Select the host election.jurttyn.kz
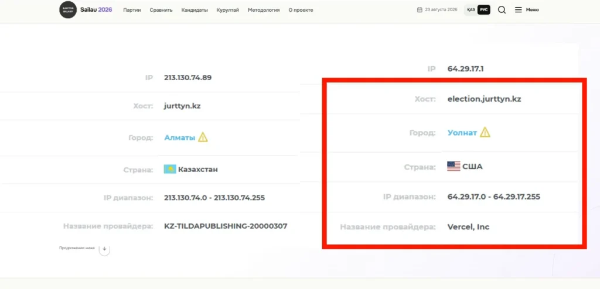600x289 pixels. pos(484,99)
